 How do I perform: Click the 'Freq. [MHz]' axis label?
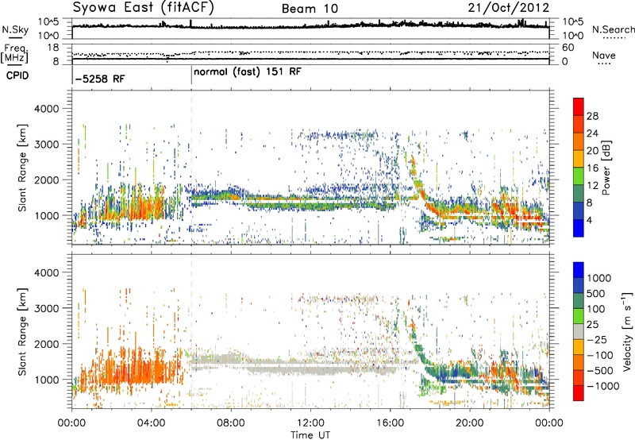14,53
